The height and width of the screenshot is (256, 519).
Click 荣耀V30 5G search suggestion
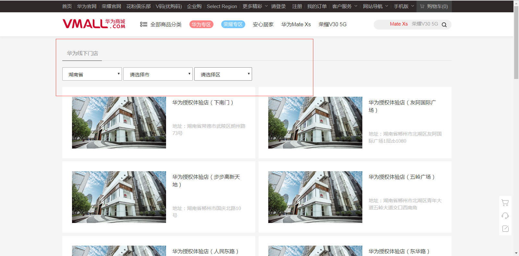pos(425,24)
